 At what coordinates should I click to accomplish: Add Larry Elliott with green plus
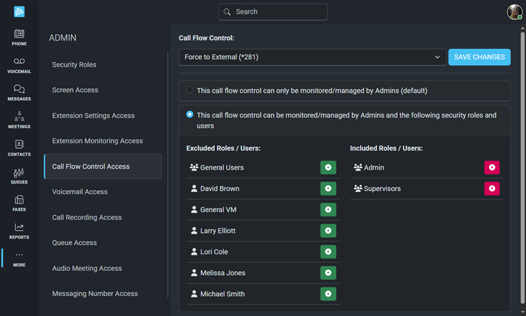pyautogui.click(x=328, y=231)
